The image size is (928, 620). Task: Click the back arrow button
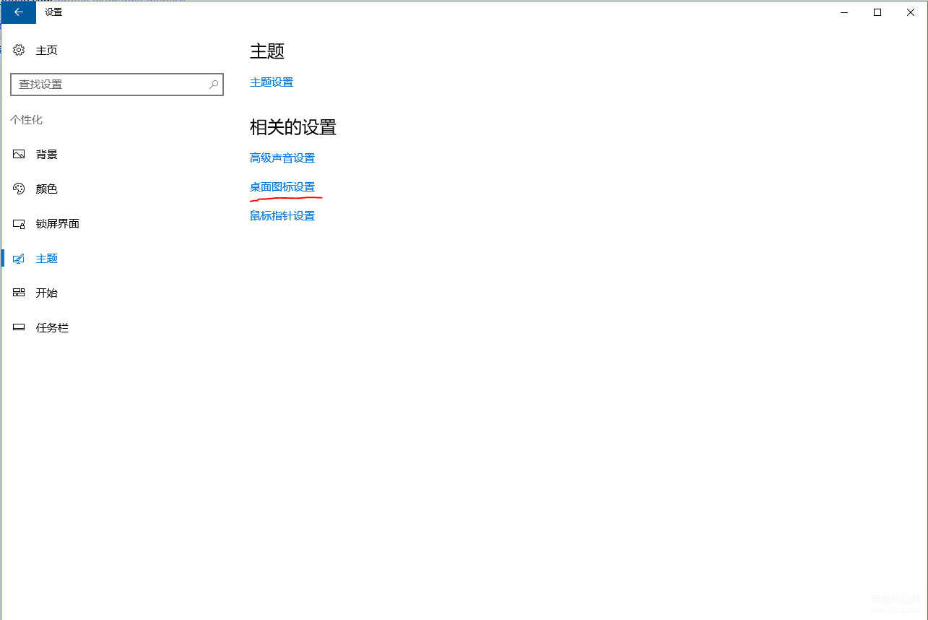click(x=18, y=12)
